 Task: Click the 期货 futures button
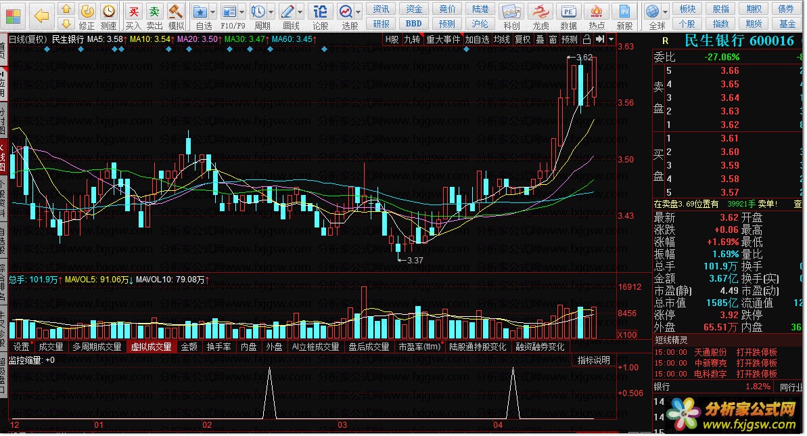pyautogui.click(x=754, y=24)
